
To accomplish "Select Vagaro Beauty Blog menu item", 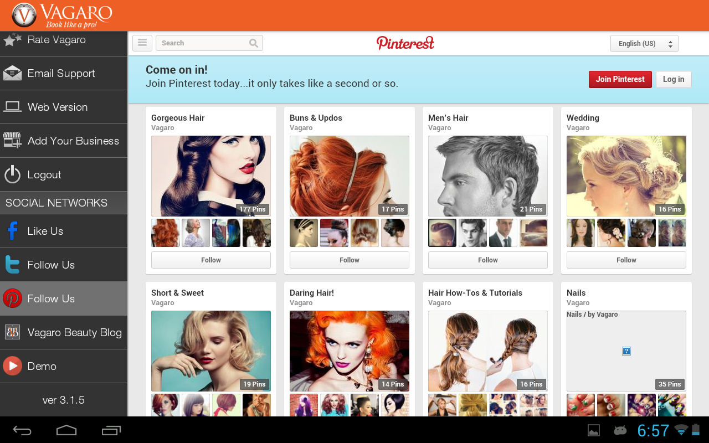I will point(64,332).
